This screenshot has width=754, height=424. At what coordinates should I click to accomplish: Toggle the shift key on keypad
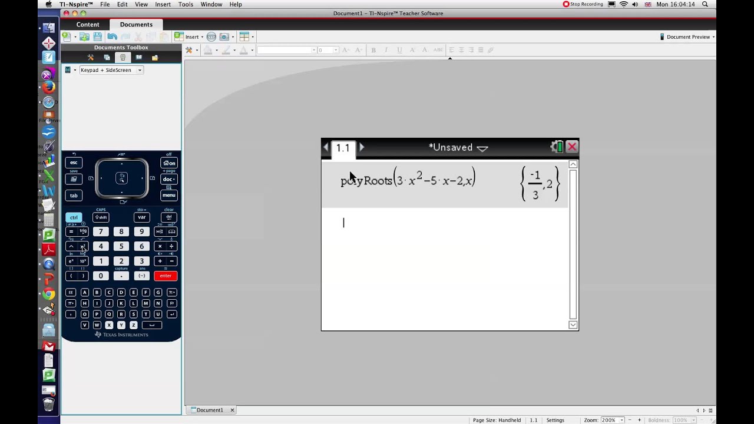coord(101,217)
